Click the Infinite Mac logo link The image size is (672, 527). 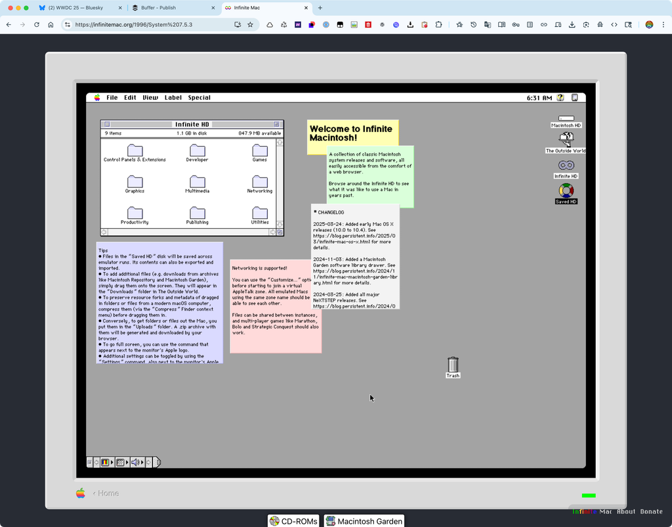592,511
